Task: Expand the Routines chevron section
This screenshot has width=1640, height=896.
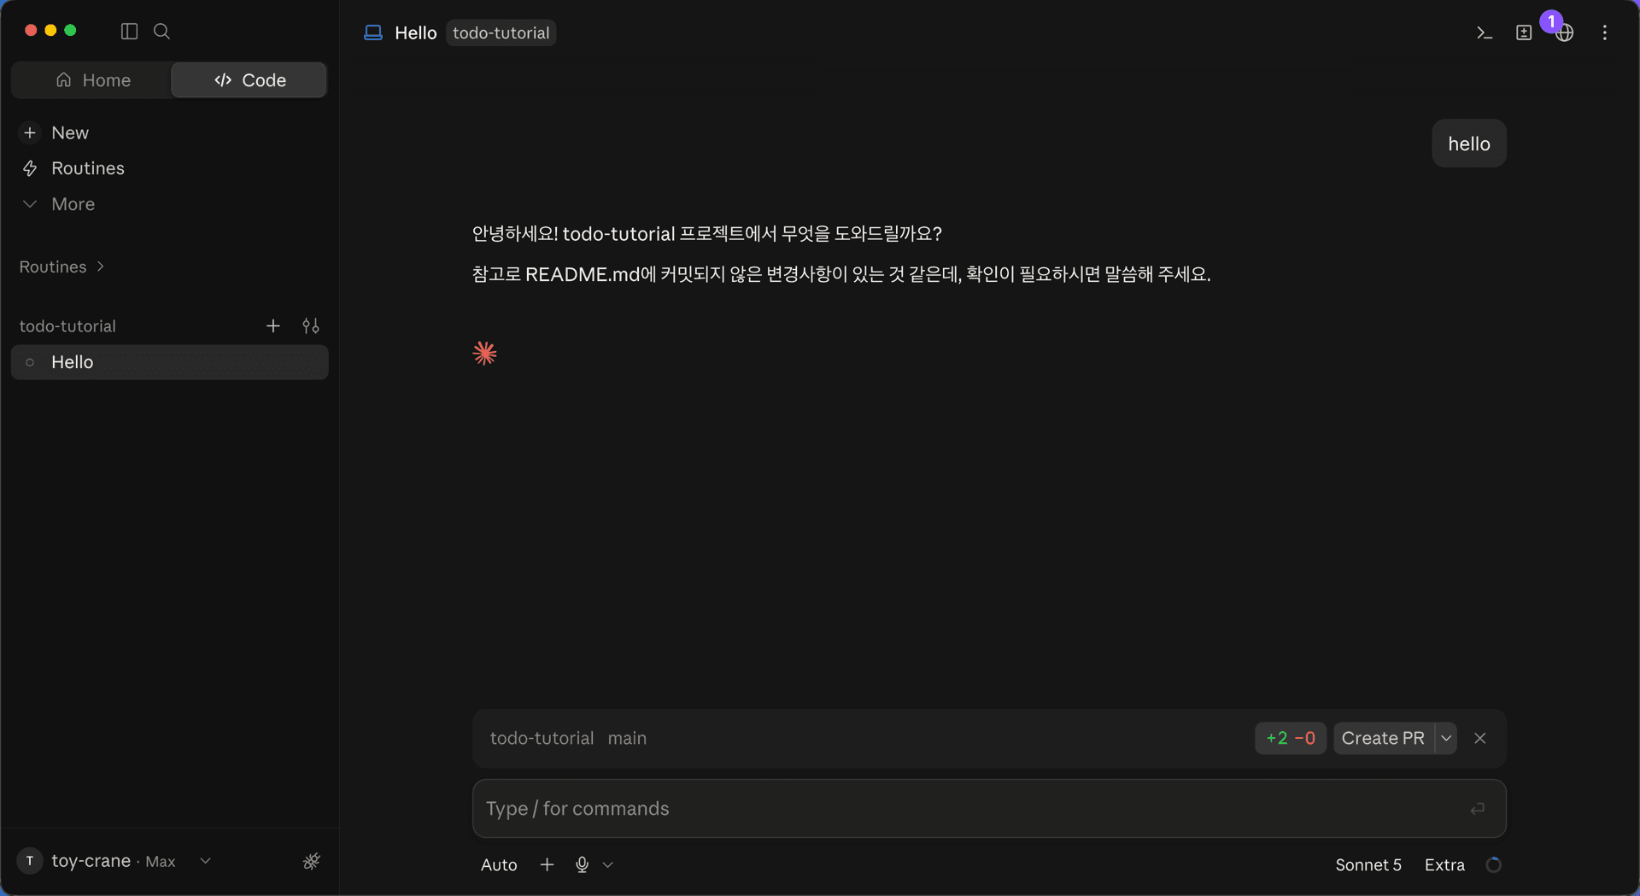Action: [62, 266]
